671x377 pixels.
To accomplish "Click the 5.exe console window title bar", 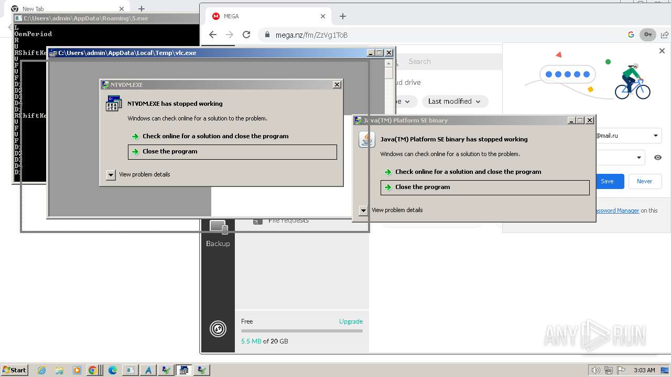I will pyautogui.click(x=105, y=18).
